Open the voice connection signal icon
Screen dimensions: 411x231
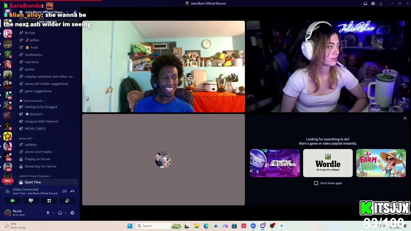tap(8, 191)
